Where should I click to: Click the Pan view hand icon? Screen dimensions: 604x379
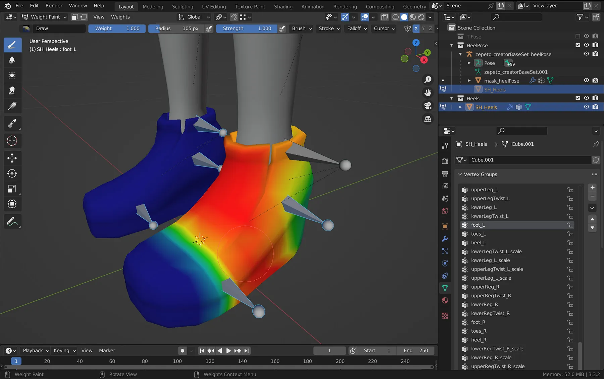(x=428, y=93)
